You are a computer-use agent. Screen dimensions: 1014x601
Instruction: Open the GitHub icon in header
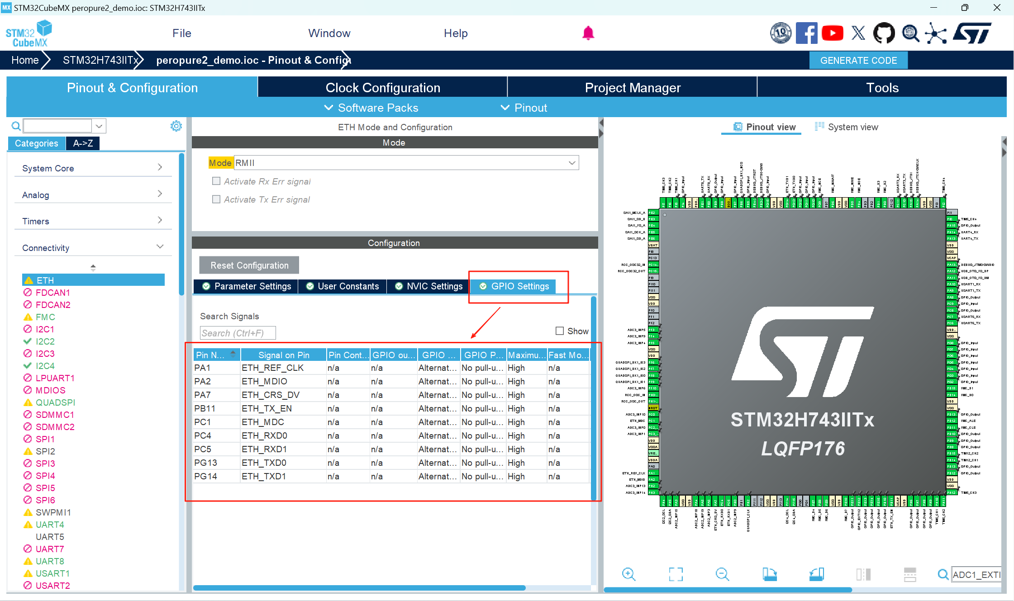(884, 33)
